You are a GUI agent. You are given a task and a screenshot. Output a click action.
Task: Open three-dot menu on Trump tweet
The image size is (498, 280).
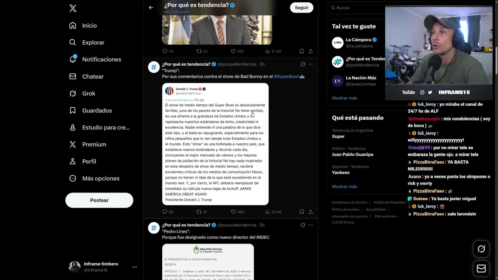click(x=310, y=64)
